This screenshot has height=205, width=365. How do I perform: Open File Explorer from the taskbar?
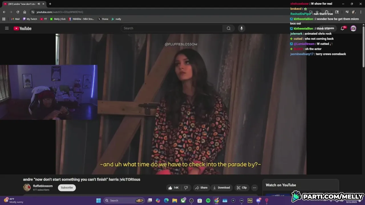pos(175,200)
